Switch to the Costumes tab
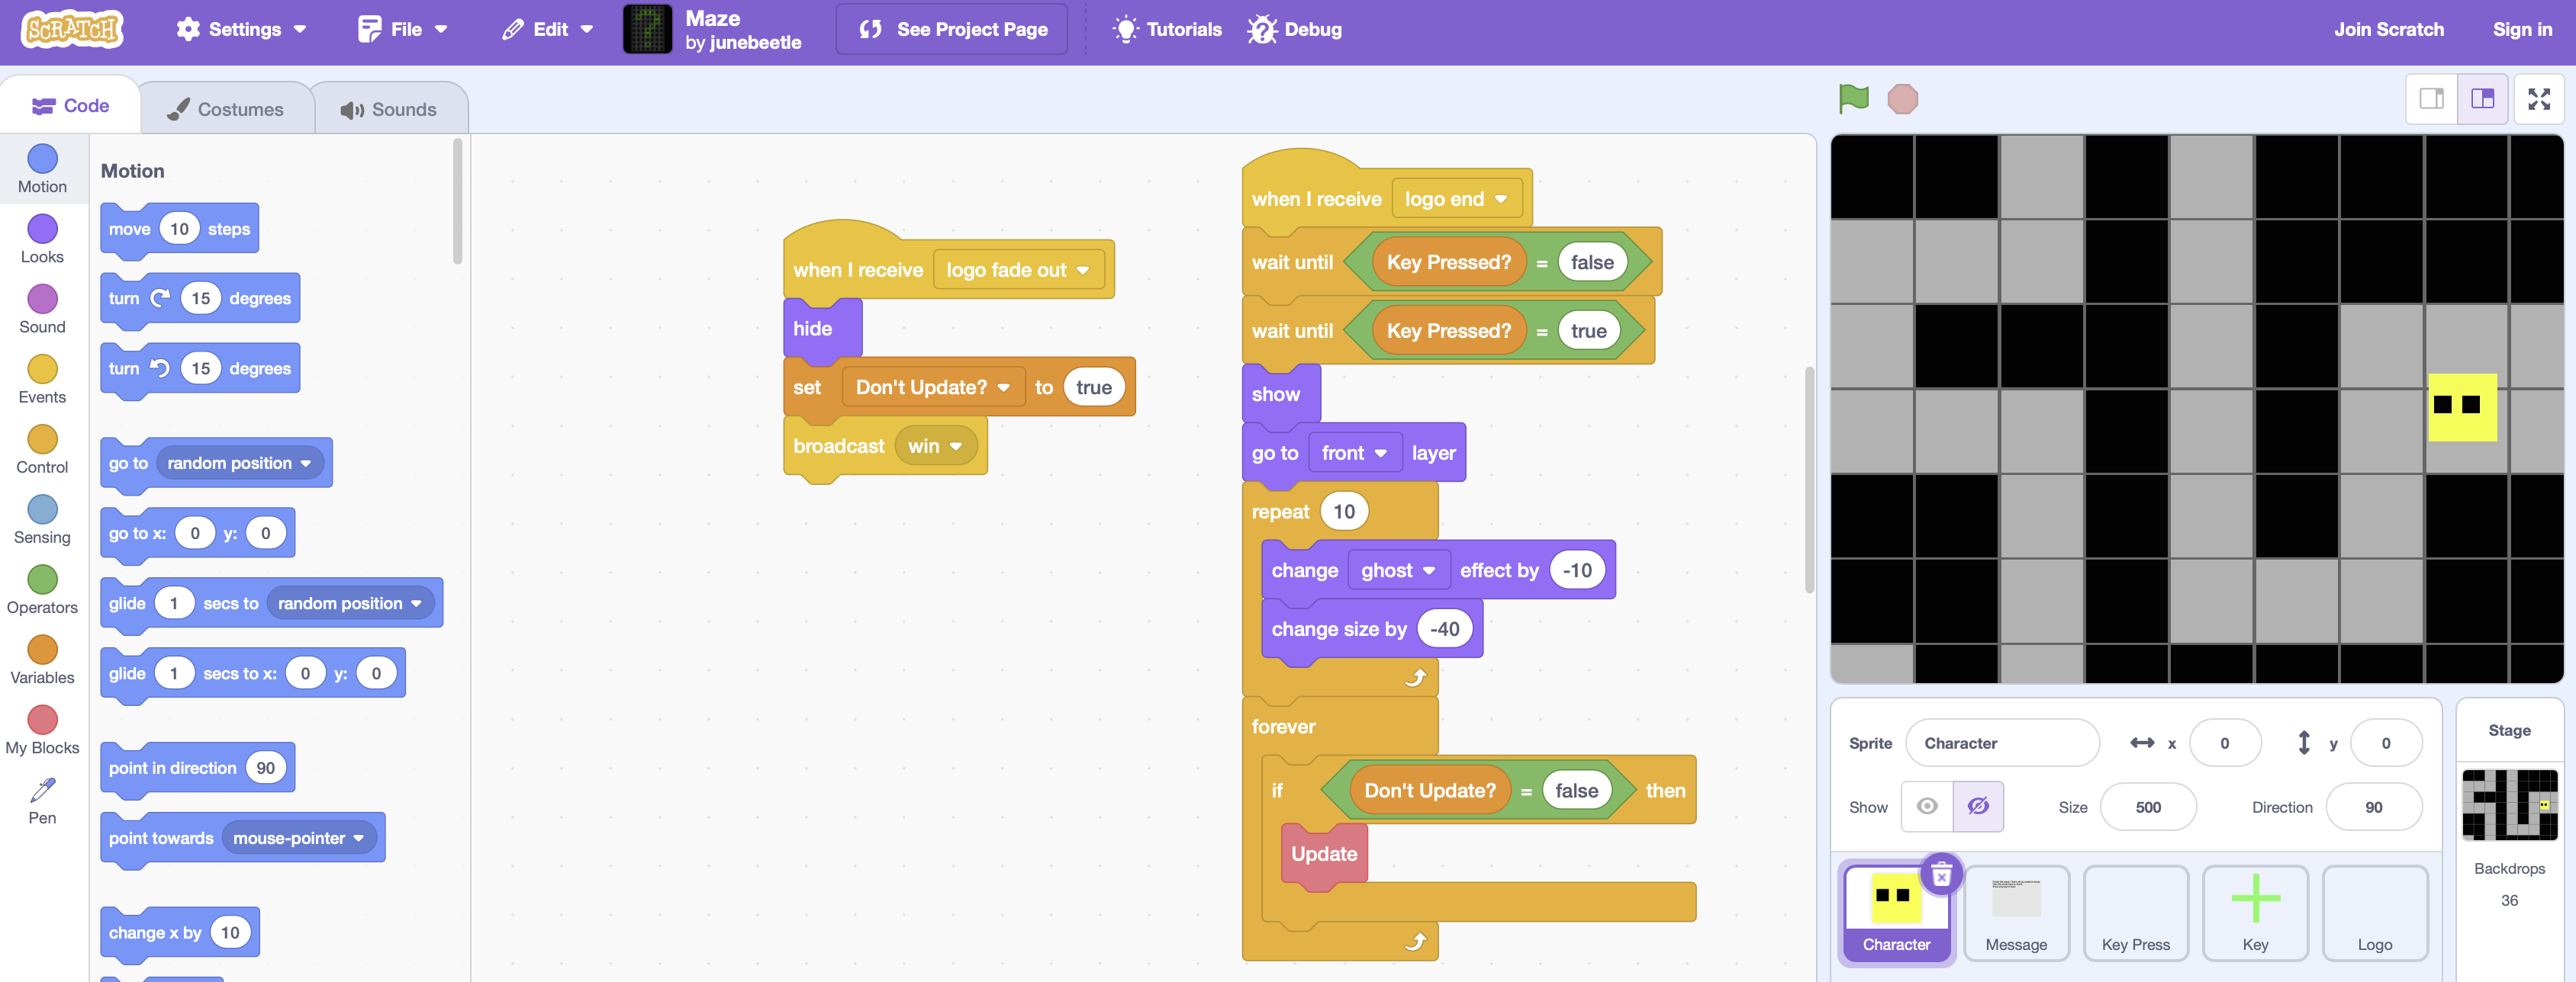This screenshot has width=2576, height=982. pos(226,109)
